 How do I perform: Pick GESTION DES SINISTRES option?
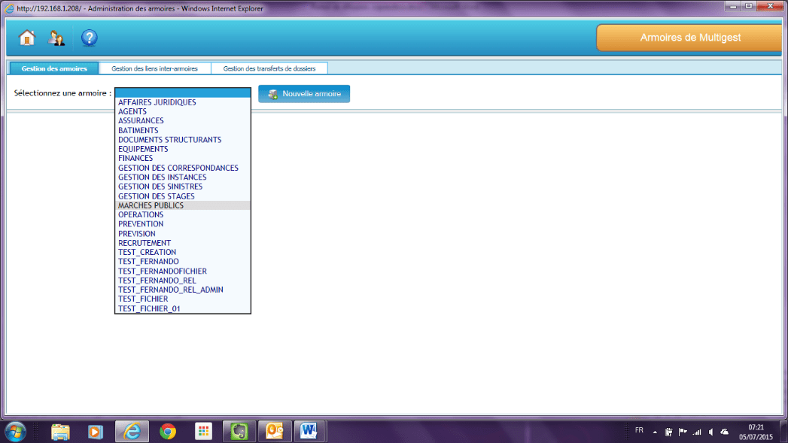(160, 187)
